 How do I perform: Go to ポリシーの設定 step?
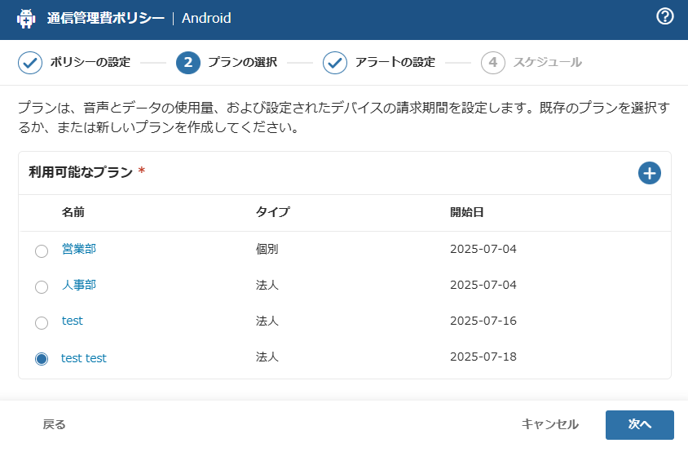coord(90,62)
